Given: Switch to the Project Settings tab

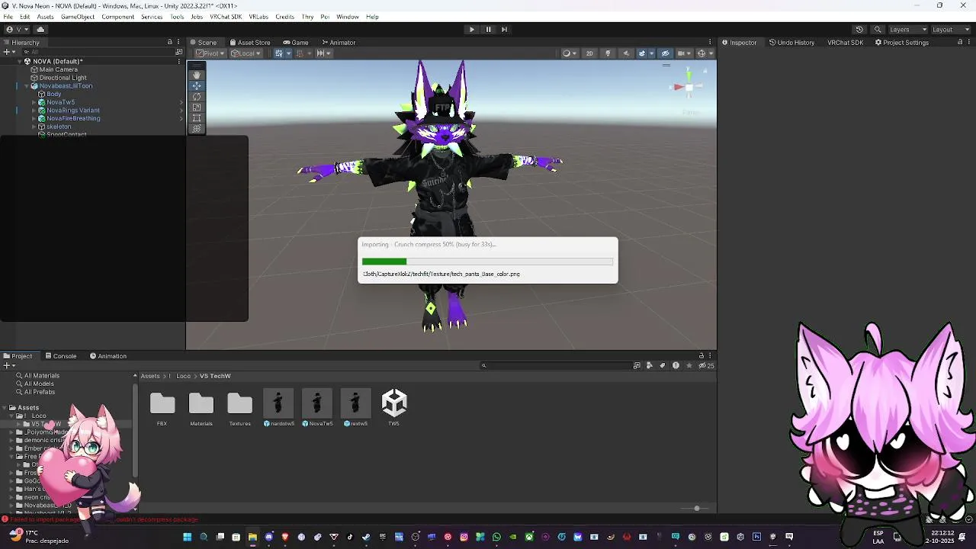Looking at the screenshot, I should [901, 42].
